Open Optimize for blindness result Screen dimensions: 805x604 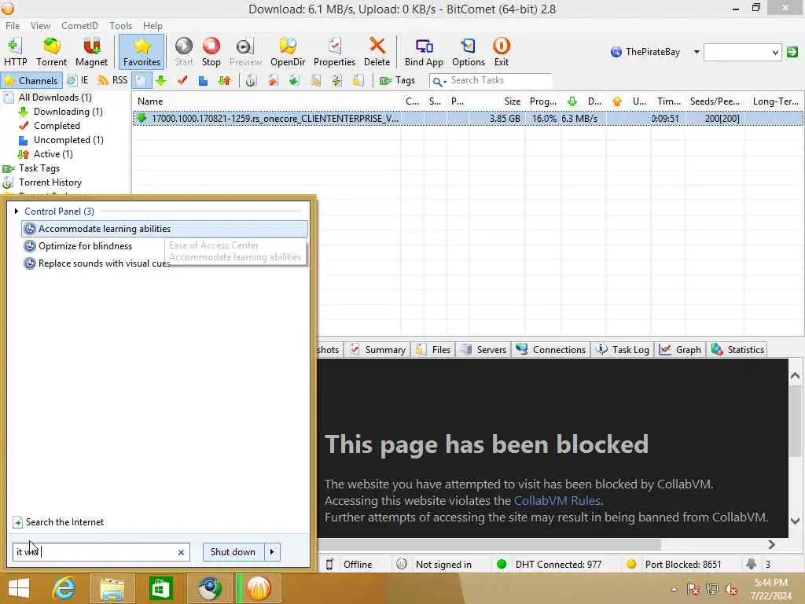(x=85, y=246)
